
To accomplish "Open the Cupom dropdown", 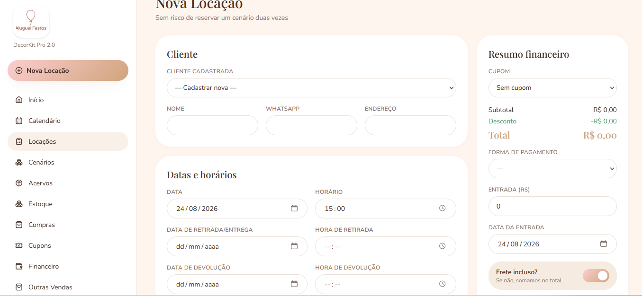I will 552,87.
